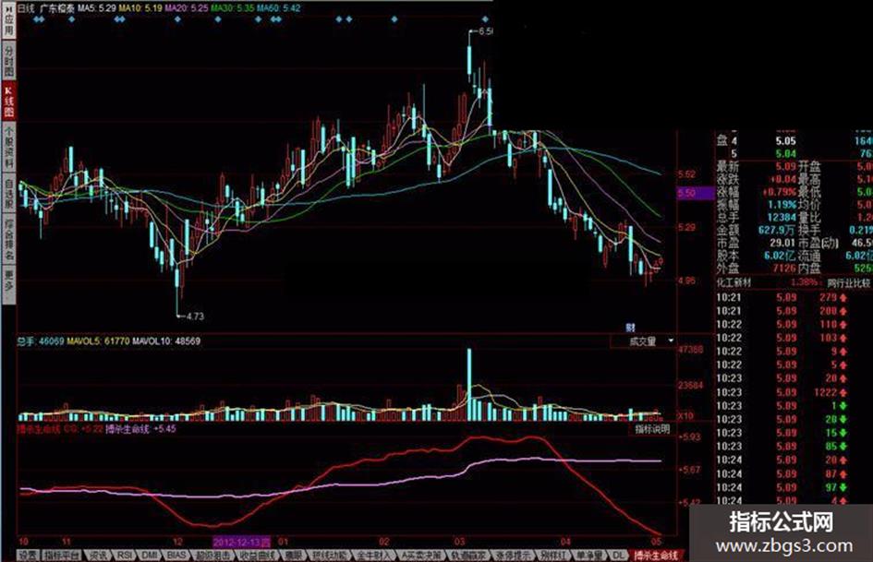Click the MA60: 5.42 legend
This screenshot has width=873, height=562.
point(278,7)
